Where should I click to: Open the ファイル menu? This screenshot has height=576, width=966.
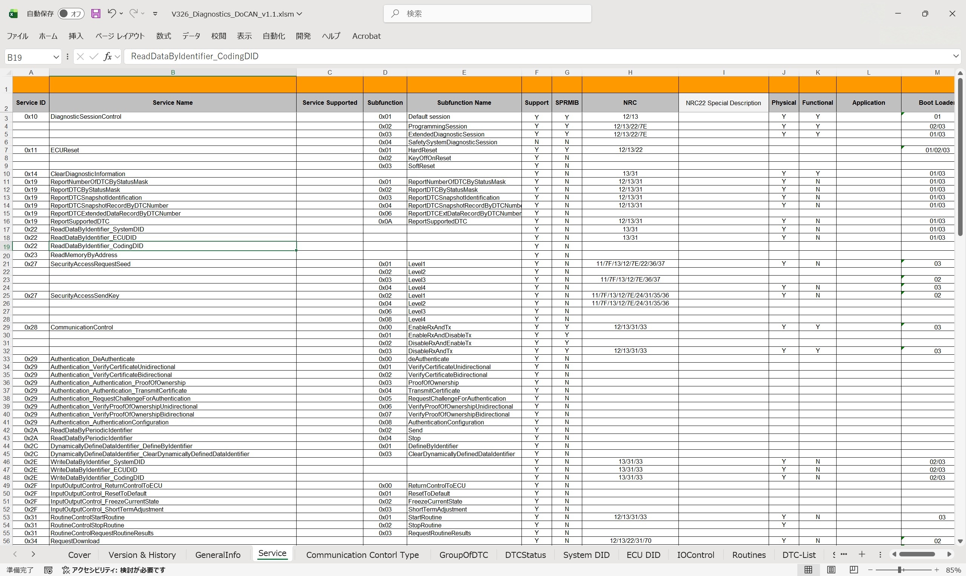(x=17, y=36)
